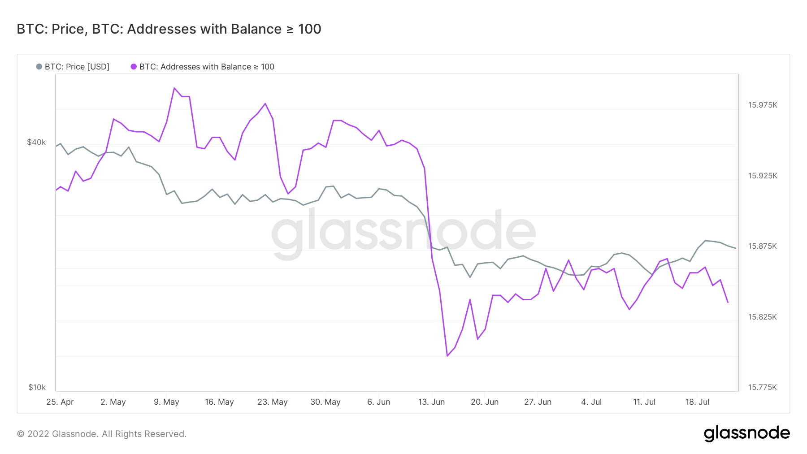The image size is (807, 454).
Task: Click the "18. Jul" date axis label
Action: point(697,402)
